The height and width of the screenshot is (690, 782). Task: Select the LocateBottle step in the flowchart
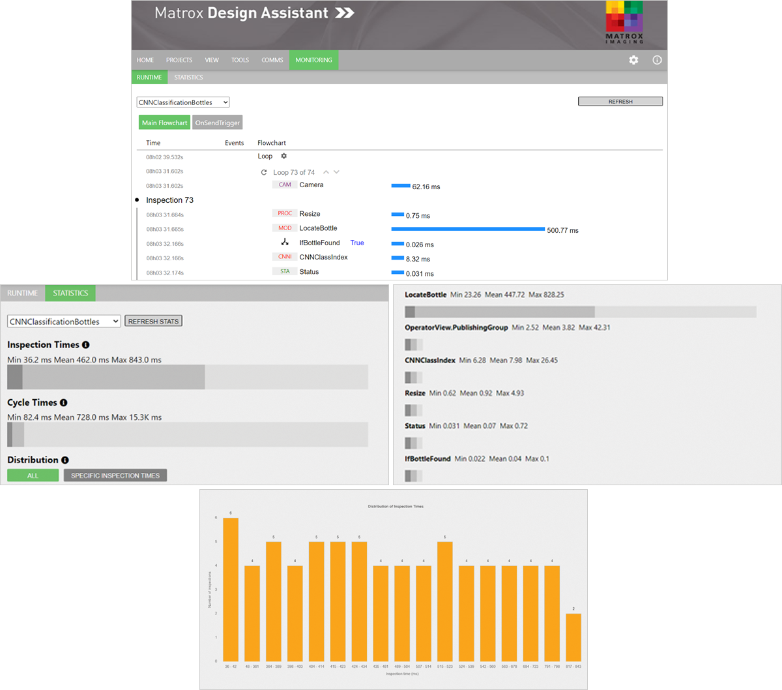pyautogui.click(x=318, y=228)
